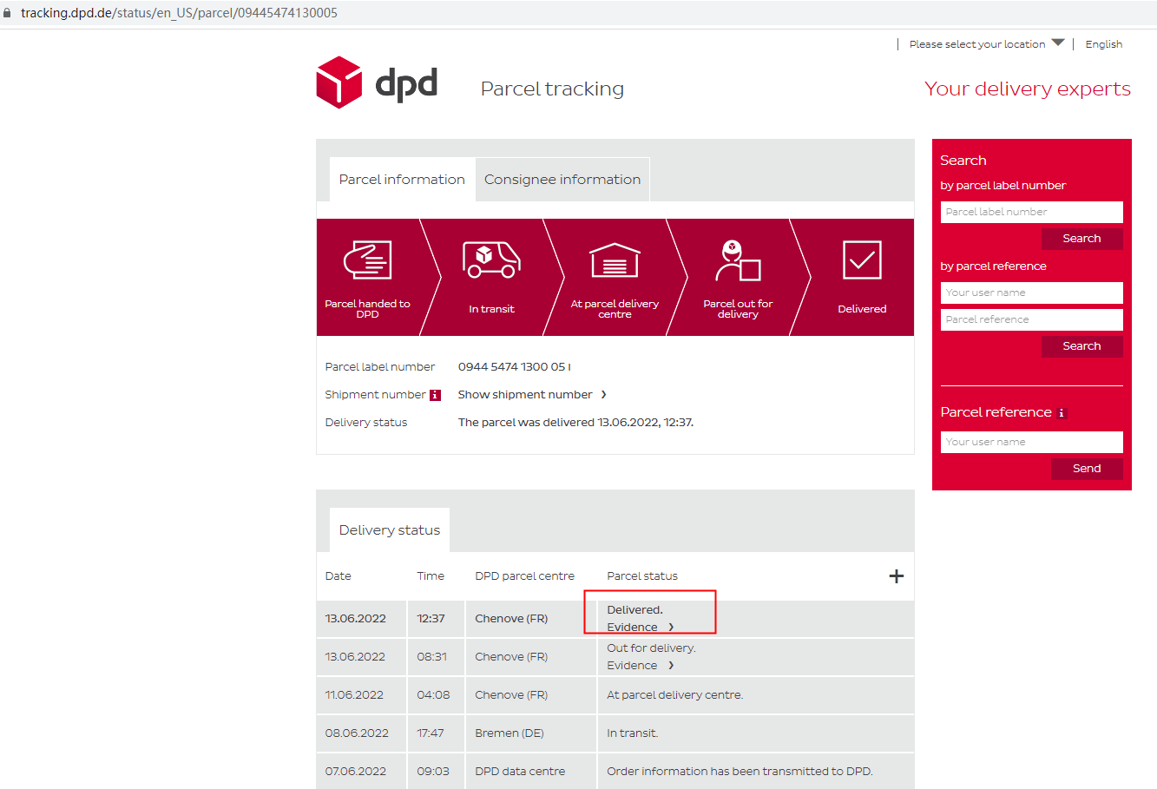The image size is (1157, 789).
Task: Expand Show shipment number
Action: point(532,395)
